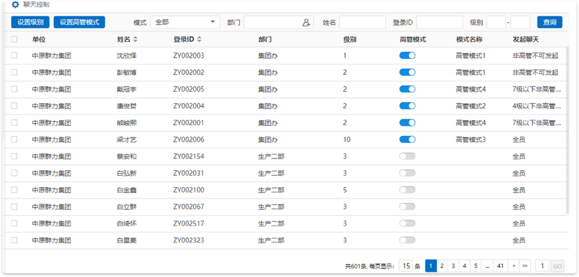Expand the page ellipsis in pagination
The image size is (579, 277).
pyautogui.click(x=487, y=266)
